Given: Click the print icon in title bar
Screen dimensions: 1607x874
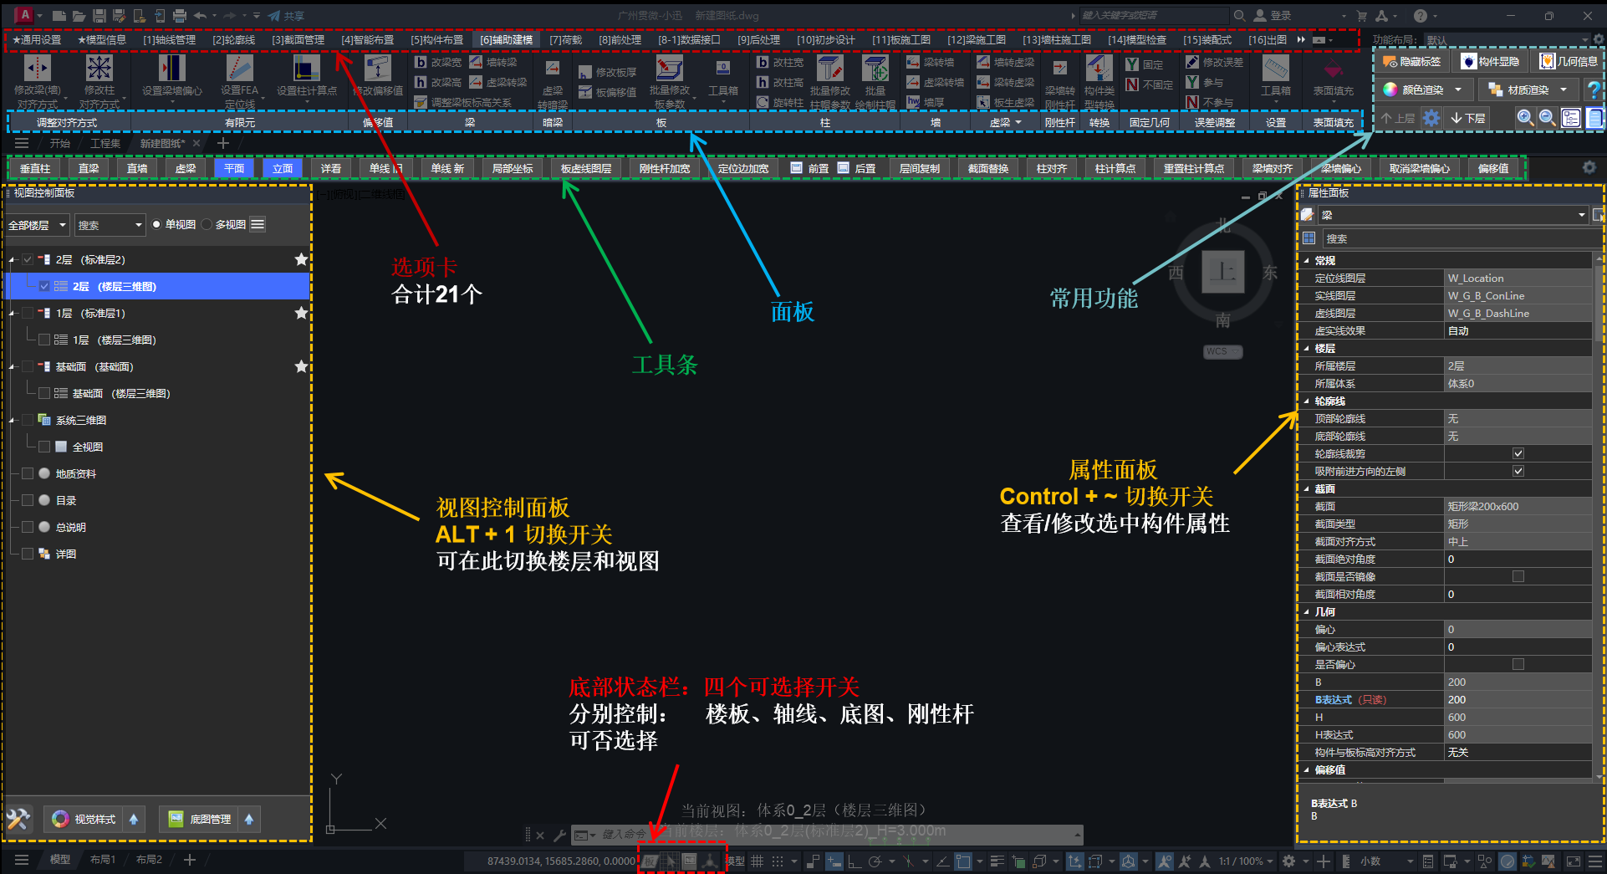Looking at the screenshot, I should pyautogui.click(x=179, y=16).
